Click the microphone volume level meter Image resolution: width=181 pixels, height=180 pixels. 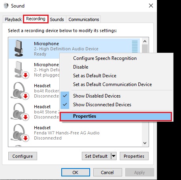[135, 46]
